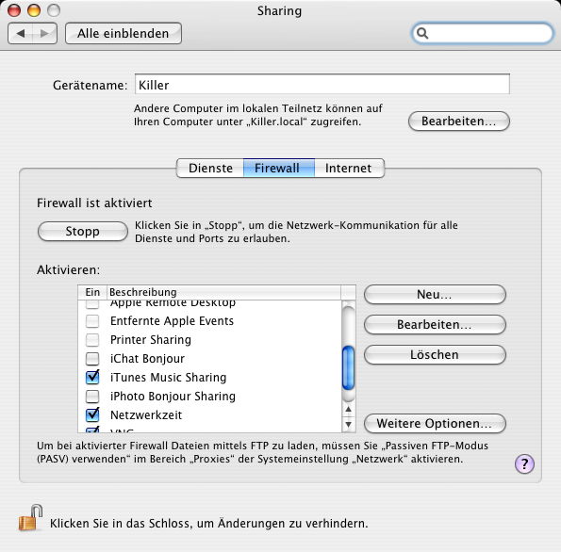Enable iChat Bonjour checkbox
The width and height of the screenshot is (561, 552).
[x=92, y=358]
